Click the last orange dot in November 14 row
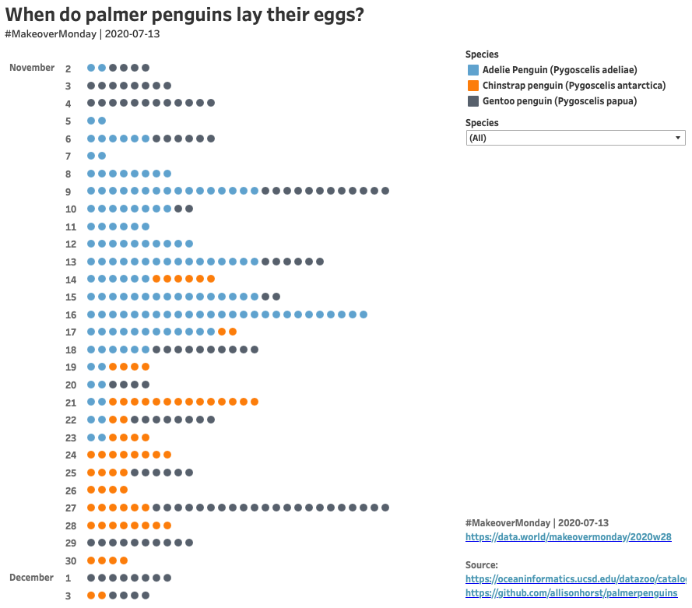Viewport: 692px width, 608px height. [211, 279]
